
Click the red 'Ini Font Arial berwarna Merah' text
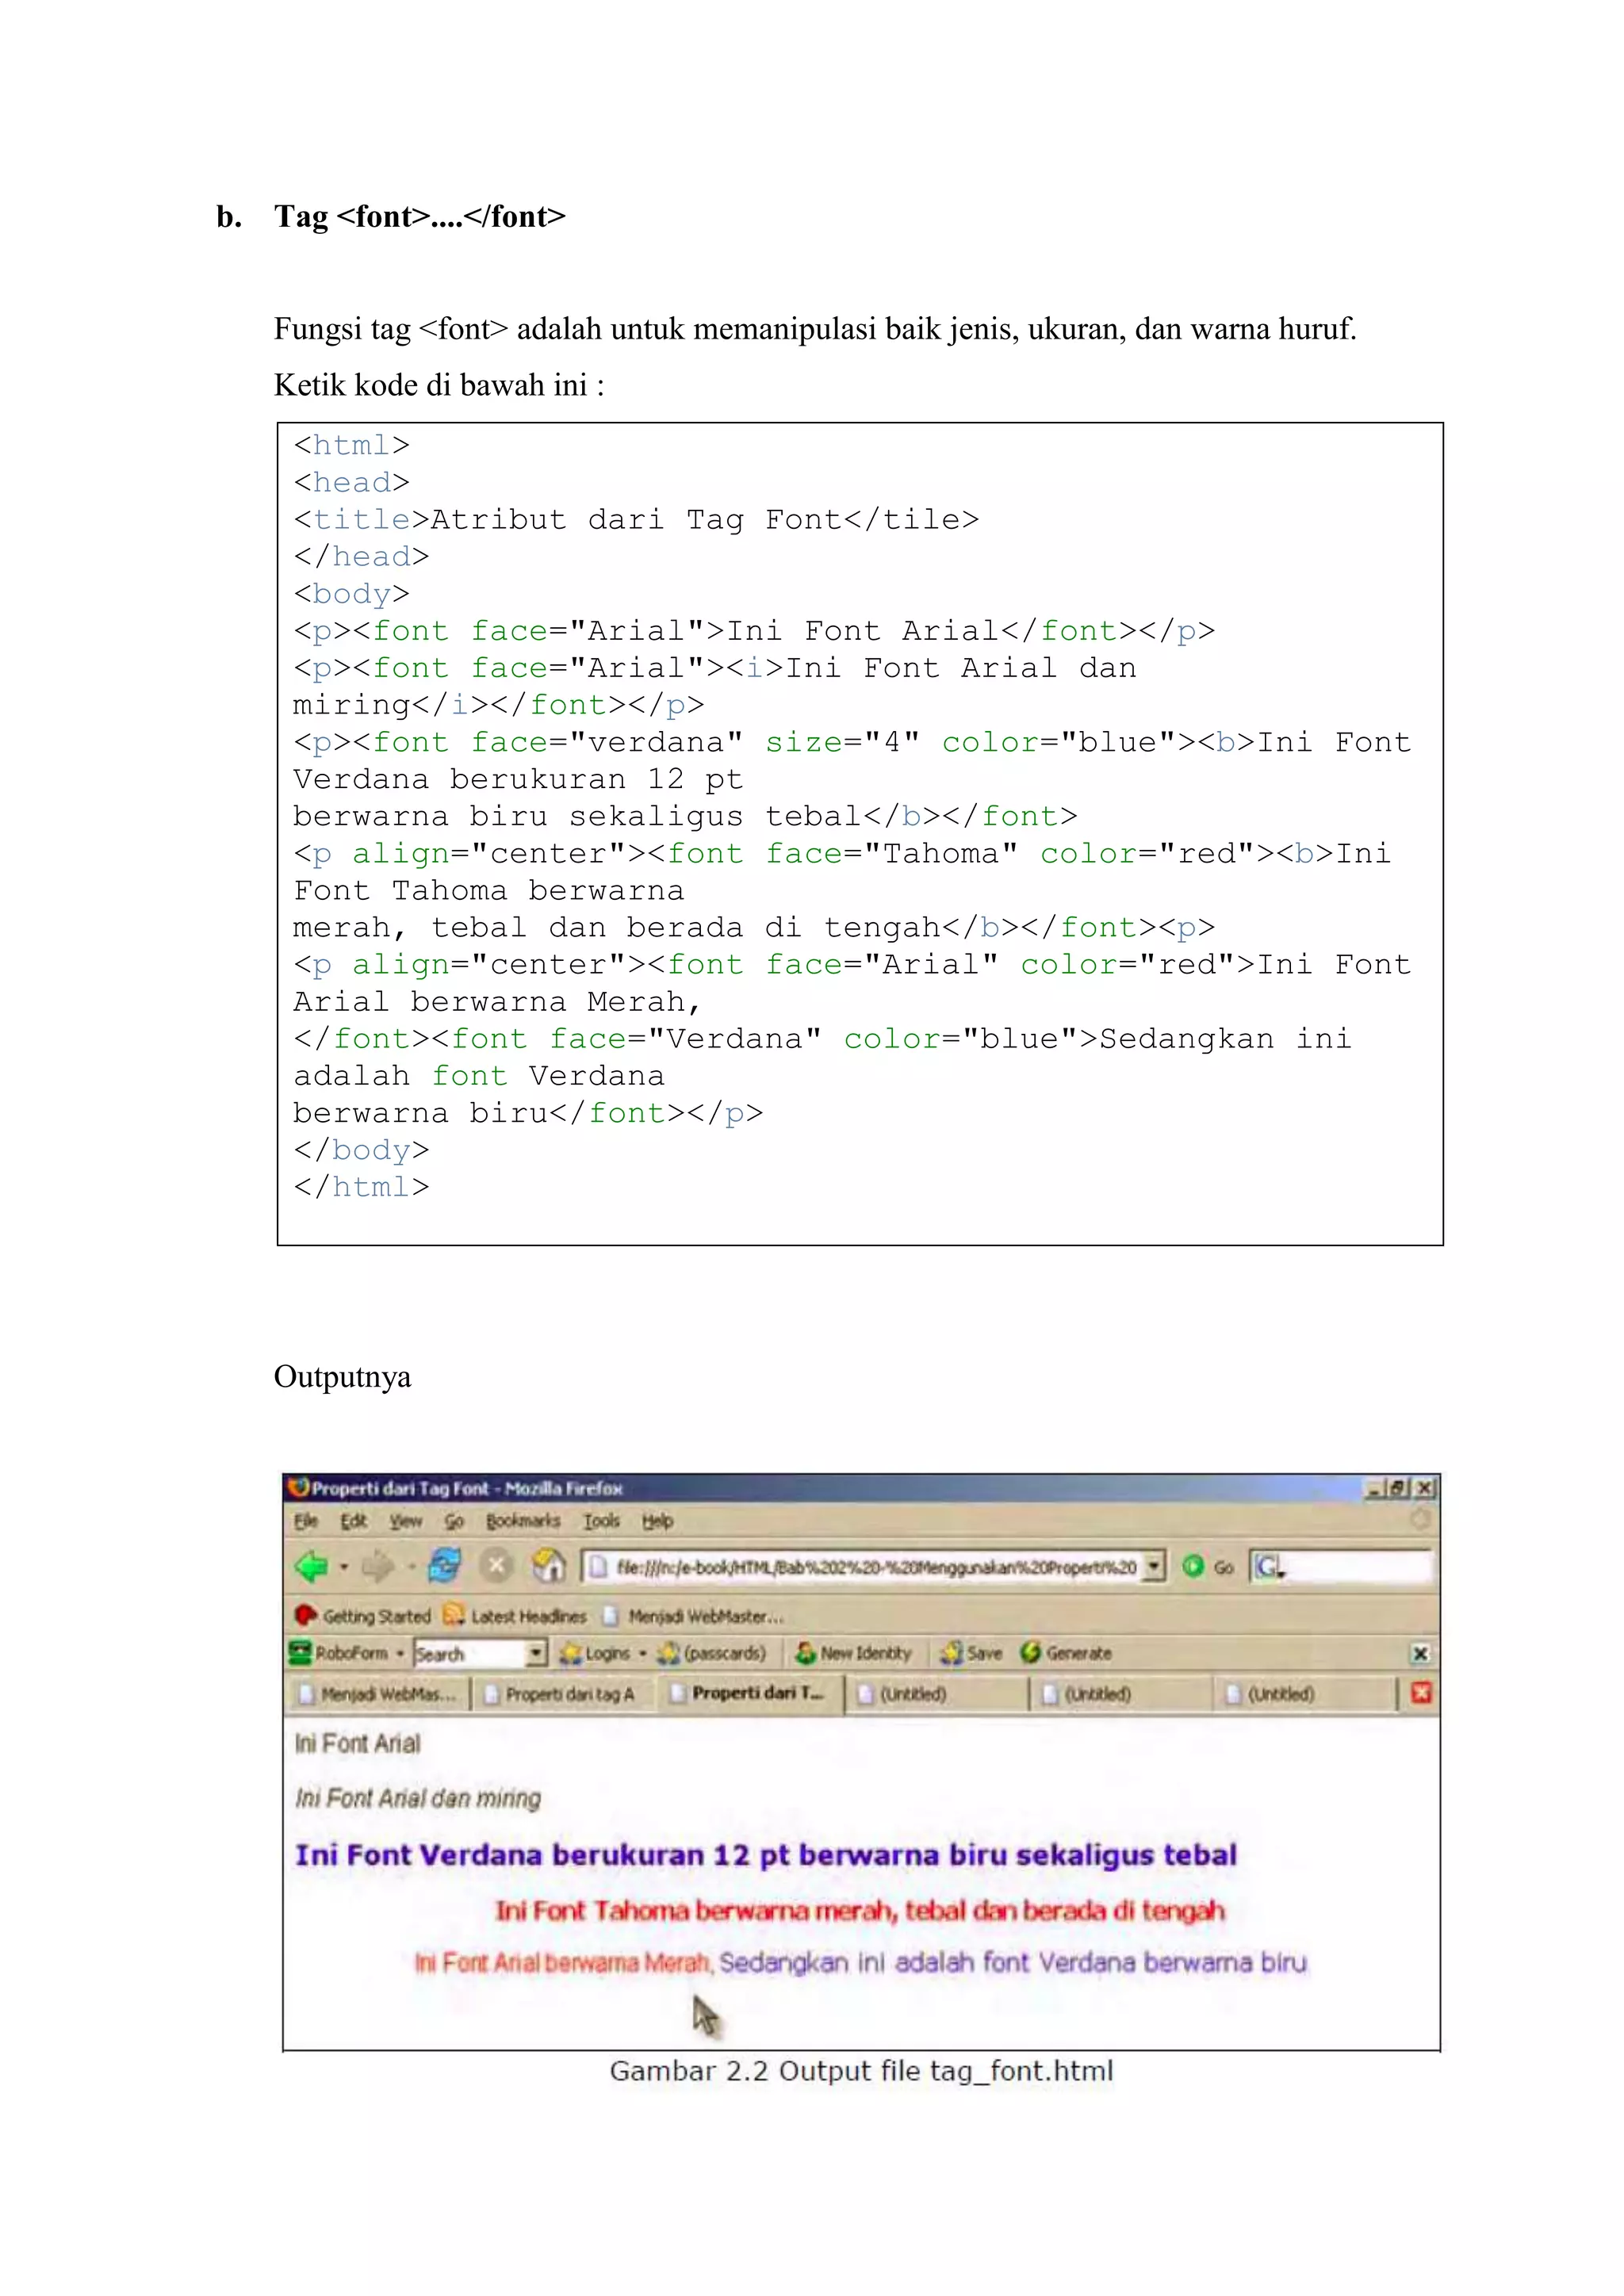563,1962
